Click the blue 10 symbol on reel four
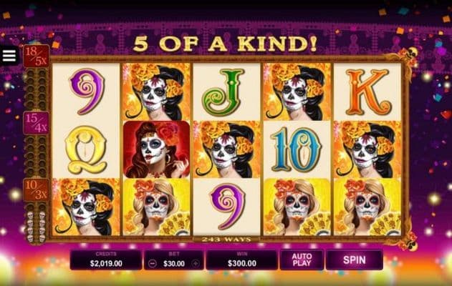 pos(297,149)
